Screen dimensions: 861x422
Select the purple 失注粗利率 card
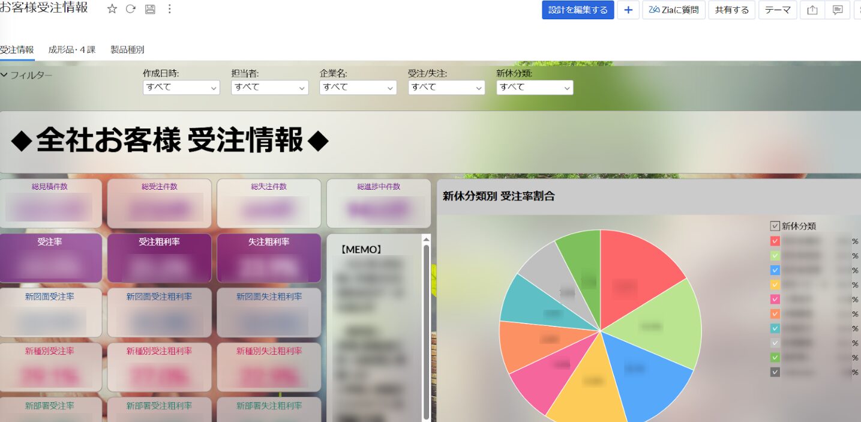pos(269,258)
